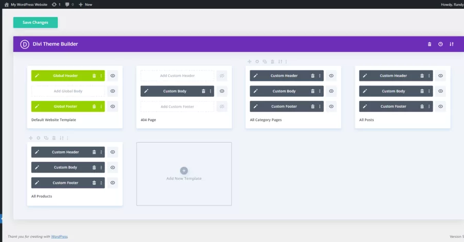The image size is (464, 242).
Task: Edit the Global Header with pencil icon
Action: 37,76
